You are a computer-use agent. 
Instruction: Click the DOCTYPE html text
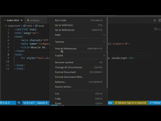[26, 29]
